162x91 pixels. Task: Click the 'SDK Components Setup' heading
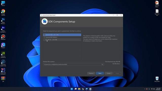(x=62, y=21)
